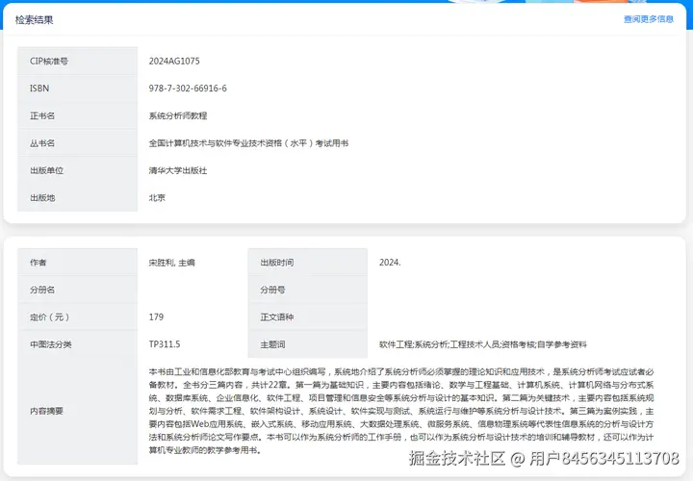Click the 内容摘要 label cell
The image size is (693, 481).
coord(77,411)
